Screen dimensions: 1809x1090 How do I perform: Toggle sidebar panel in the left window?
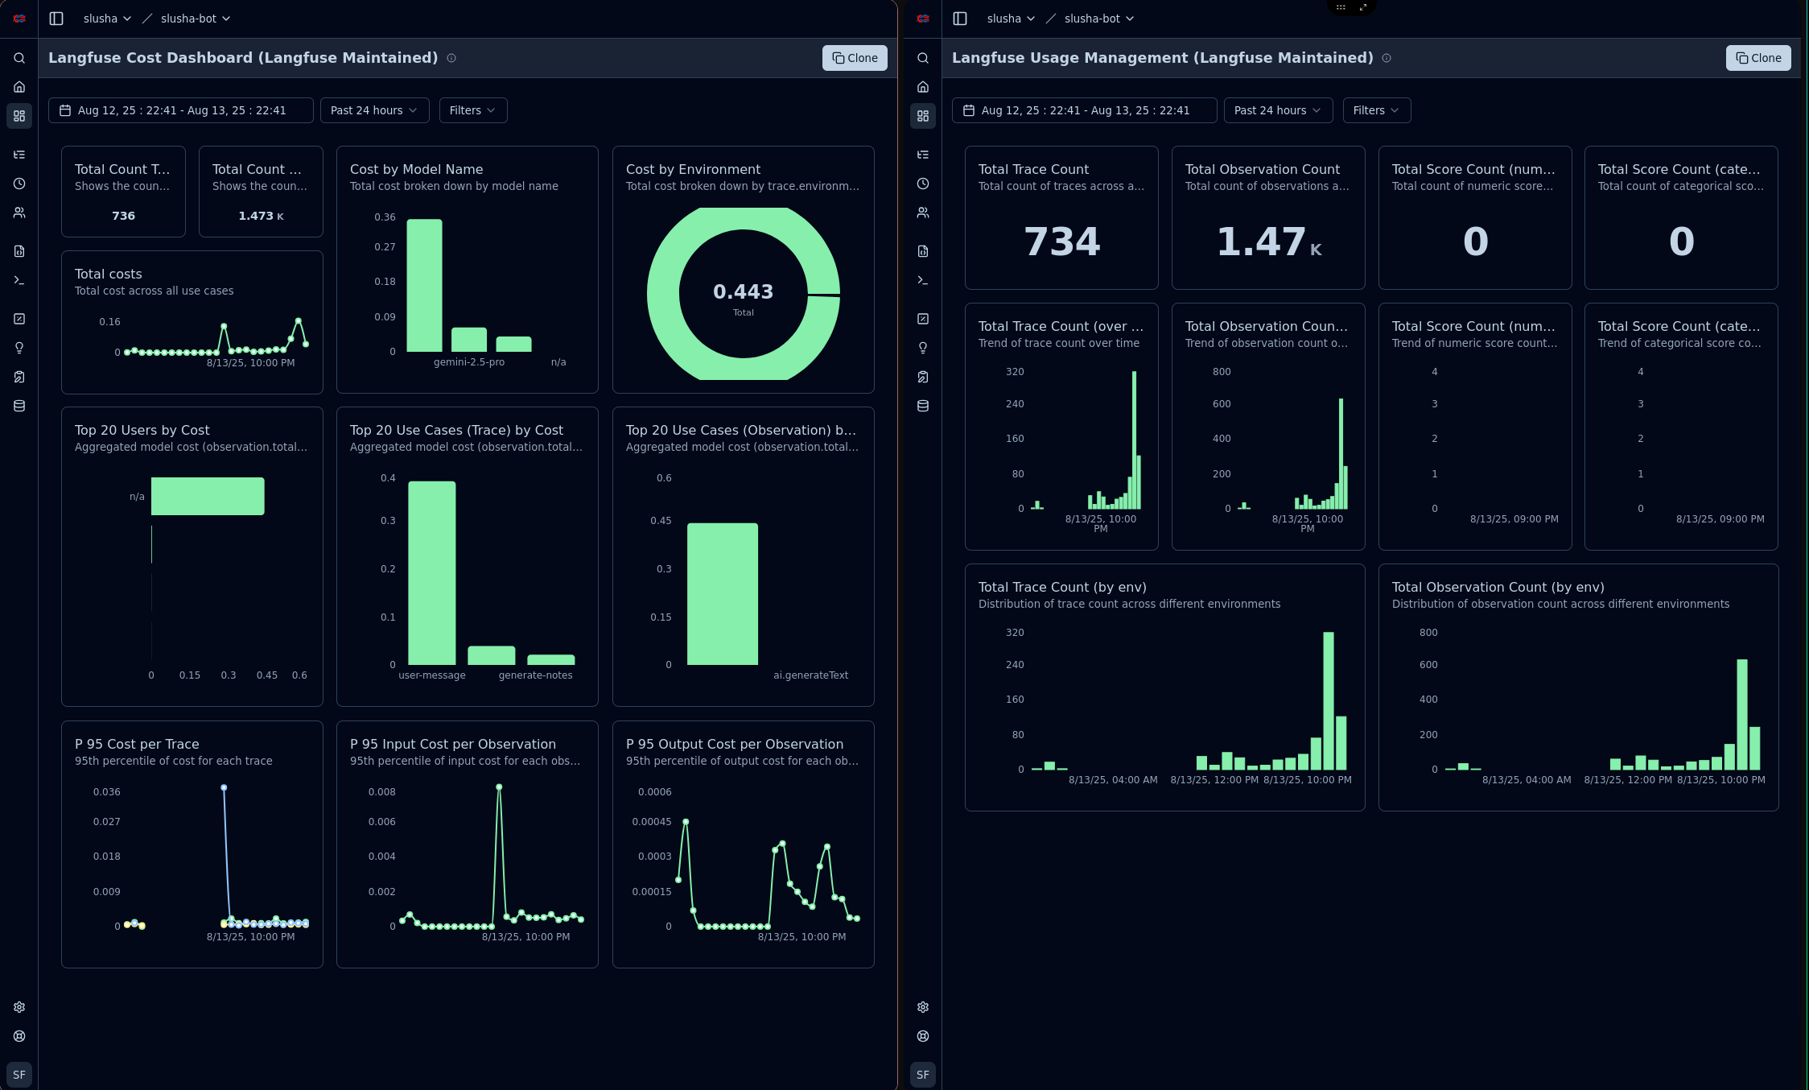point(56,19)
